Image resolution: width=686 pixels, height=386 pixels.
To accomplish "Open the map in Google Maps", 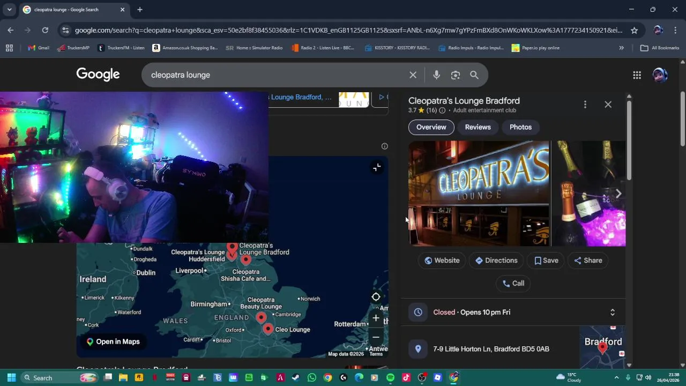I will (113, 342).
